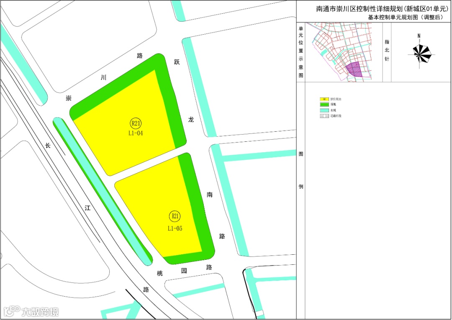Select the L1-05 parcel code label
Screen dimensions: 452x320
click(175, 228)
